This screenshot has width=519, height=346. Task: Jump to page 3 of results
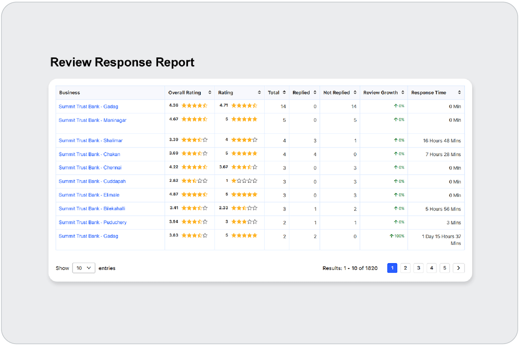pyautogui.click(x=418, y=268)
